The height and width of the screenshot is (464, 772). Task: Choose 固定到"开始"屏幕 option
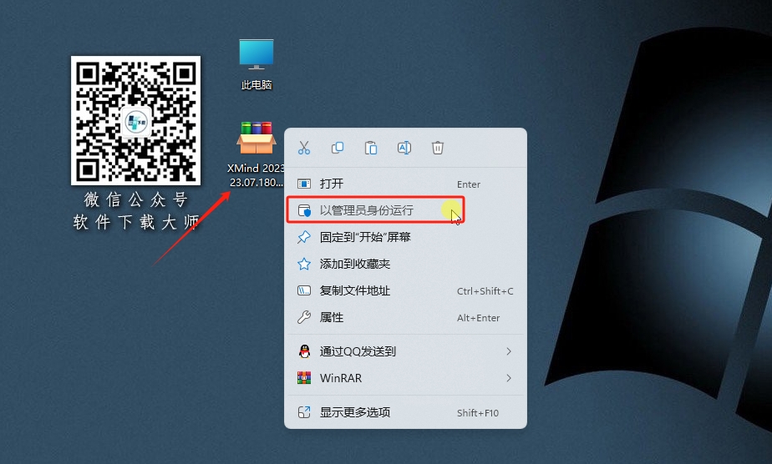(x=405, y=237)
